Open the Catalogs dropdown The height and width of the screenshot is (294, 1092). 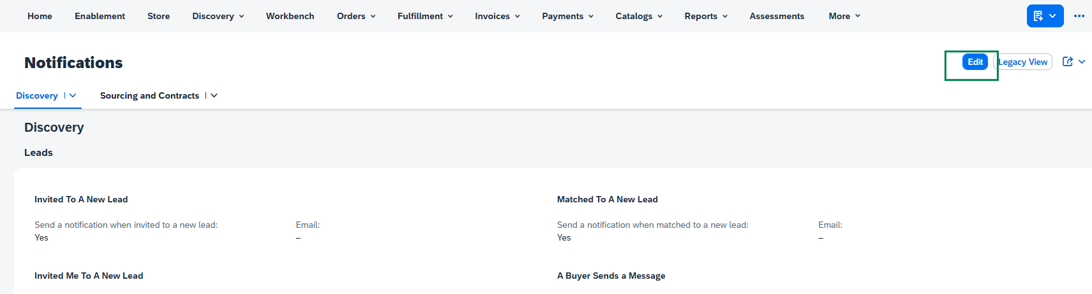click(639, 16)
